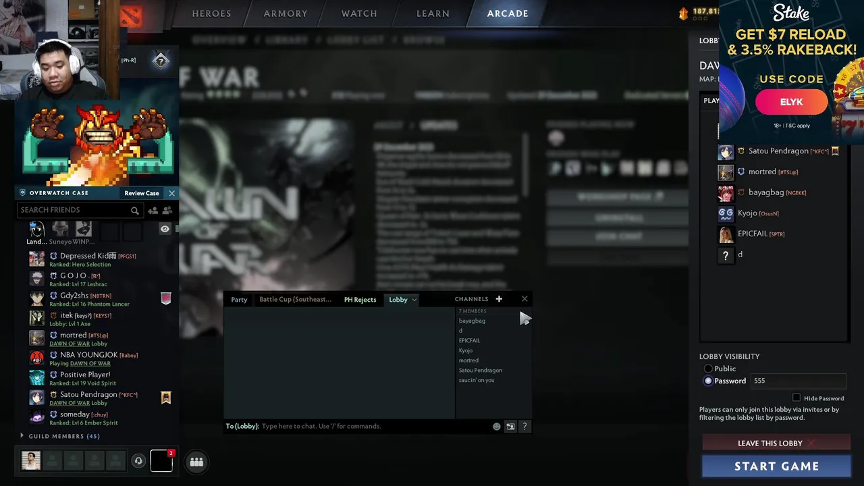The width and height of the screenshot is (864, 486).
Task: Click DAWN OF WAR link under mortred
Action: (x=69, y=344)
